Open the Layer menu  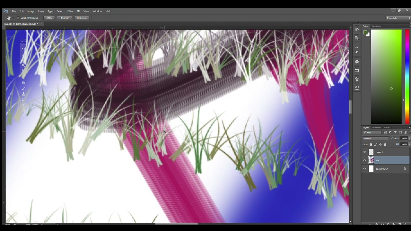(41, 11)
